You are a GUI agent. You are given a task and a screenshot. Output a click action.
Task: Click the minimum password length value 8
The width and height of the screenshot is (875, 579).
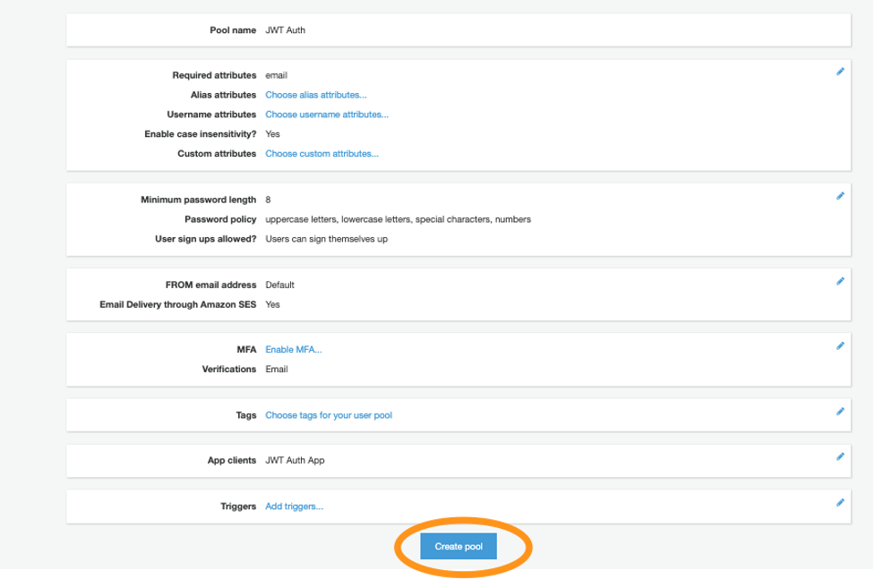point(269,200)
